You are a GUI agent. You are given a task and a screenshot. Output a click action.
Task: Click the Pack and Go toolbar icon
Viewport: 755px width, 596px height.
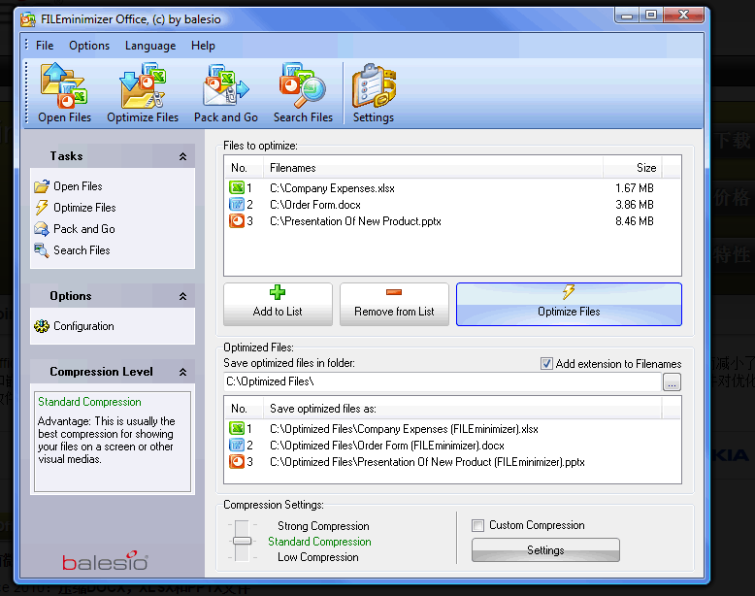[225, 85]
